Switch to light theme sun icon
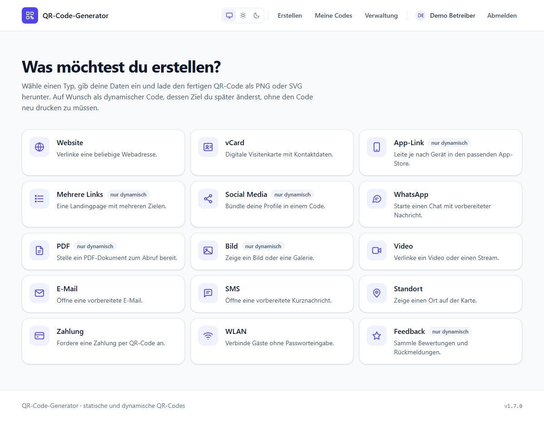 (243, 15)
